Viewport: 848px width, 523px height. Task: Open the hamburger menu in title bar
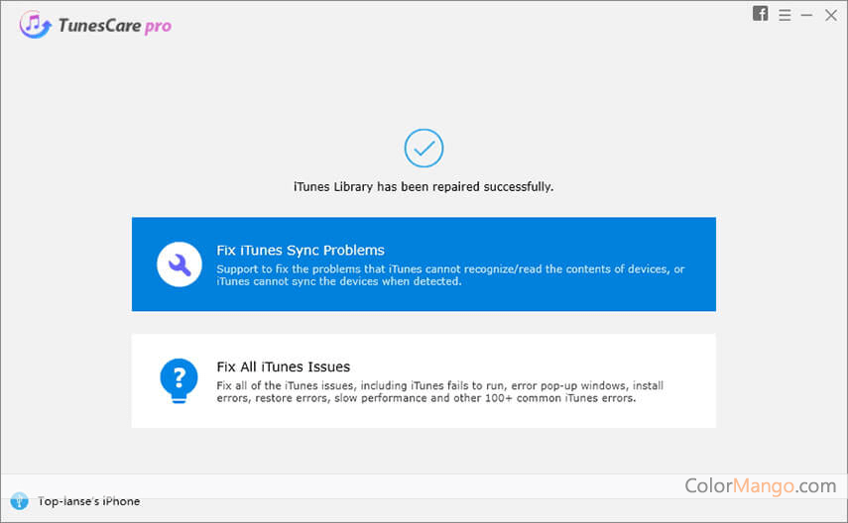point(785,15)
